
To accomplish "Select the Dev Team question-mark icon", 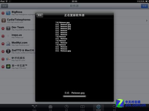I will point(8,28).
